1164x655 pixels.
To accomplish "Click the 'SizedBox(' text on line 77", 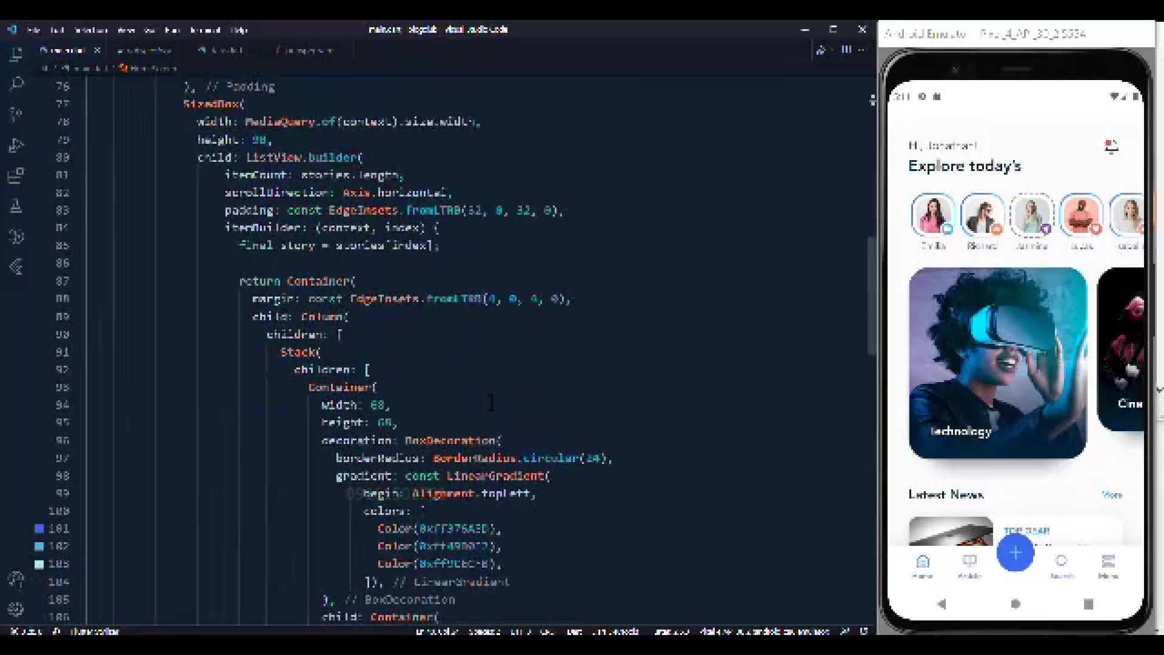I will (x=213, y=104).
